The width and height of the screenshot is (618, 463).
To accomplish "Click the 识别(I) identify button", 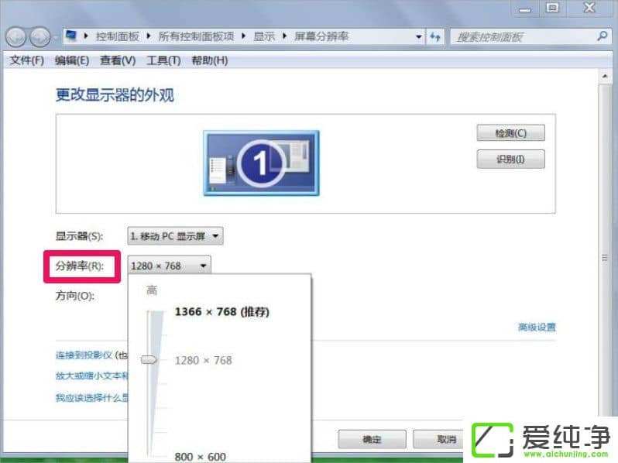I will click(511, 159).
